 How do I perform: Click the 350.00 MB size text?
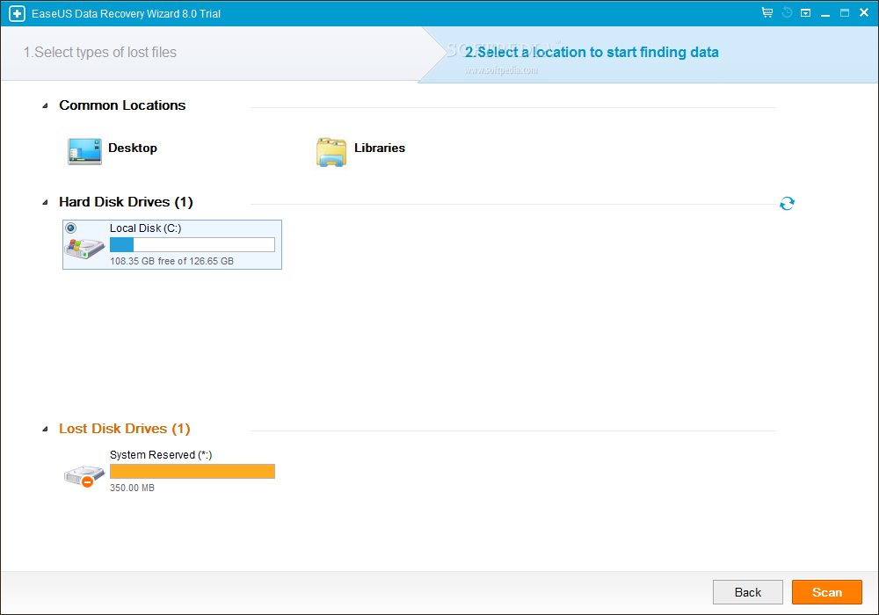(133, 488)
